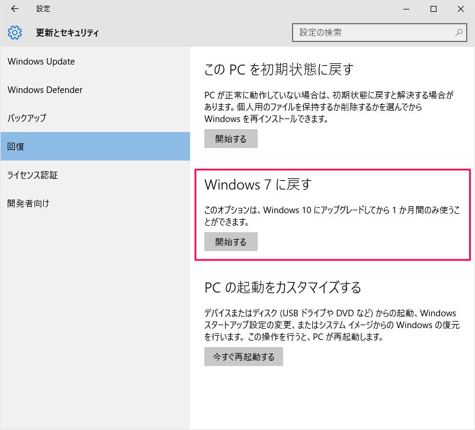
Task: Click the PC の起動をカスタマイズする heading
Action: tap(283, 287)
